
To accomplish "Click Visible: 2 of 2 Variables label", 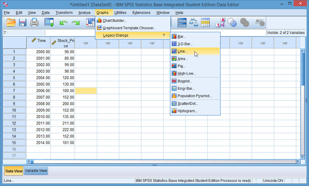I will (x=286, y=32).
